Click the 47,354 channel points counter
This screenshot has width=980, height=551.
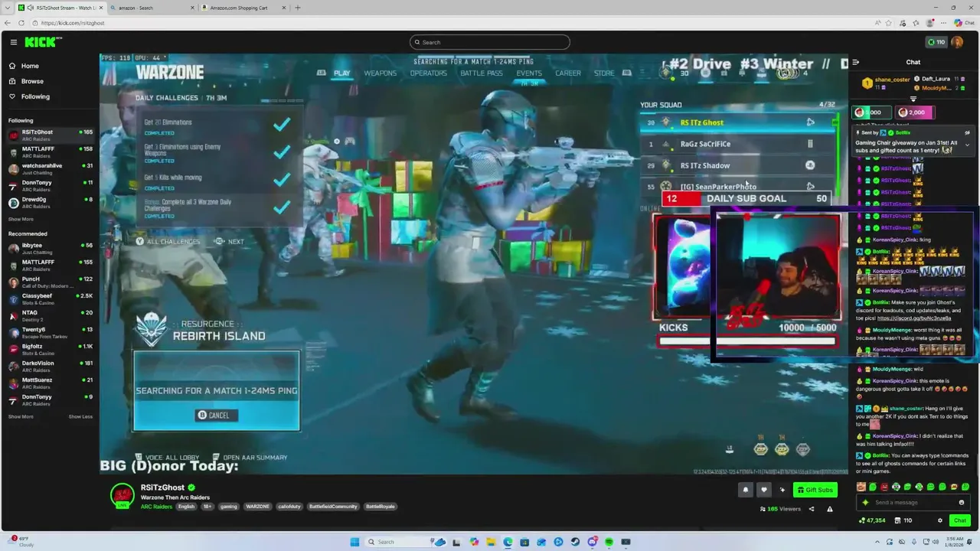[872, 520]
